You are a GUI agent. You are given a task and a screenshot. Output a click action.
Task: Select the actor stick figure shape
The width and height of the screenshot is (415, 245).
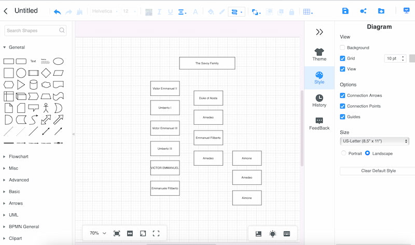coord(46,108)
